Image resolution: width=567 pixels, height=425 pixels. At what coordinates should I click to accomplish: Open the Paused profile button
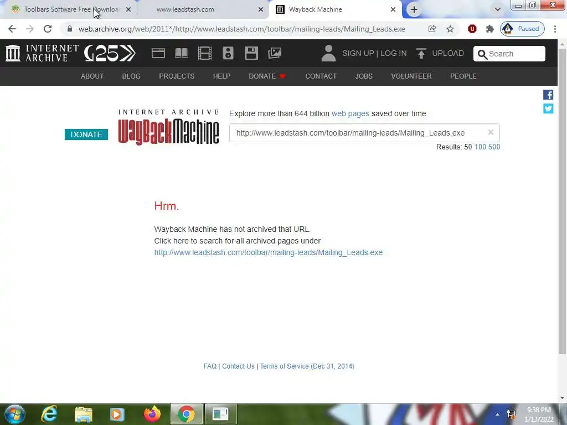pos(522,29)
